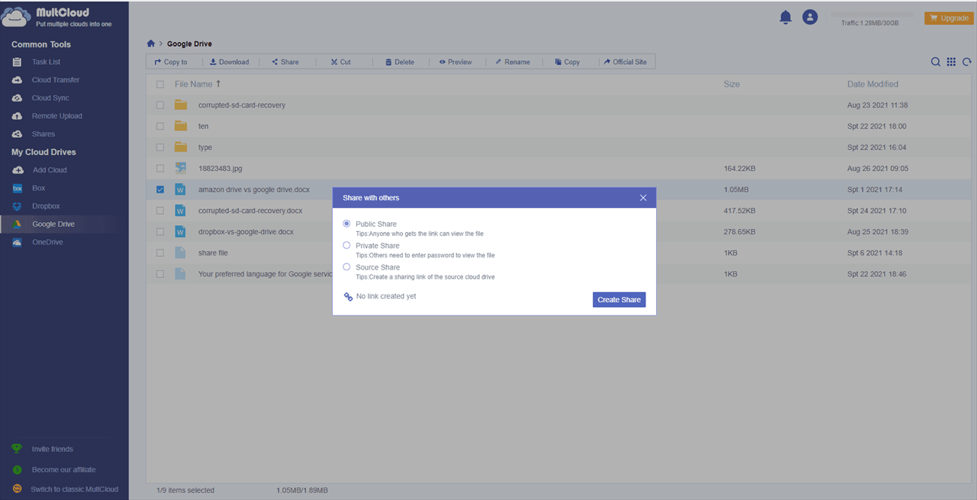Click the Invite friends trophy icon
Image resolution: width=977 pixels, height=500 pixels.
(x=17, y=449)
